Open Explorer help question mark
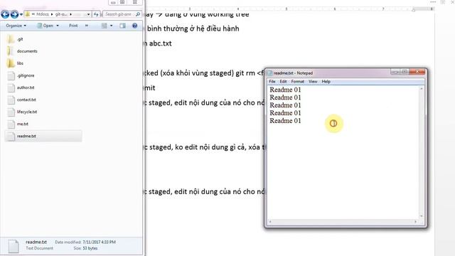455x256 pixels. (134, 26)
